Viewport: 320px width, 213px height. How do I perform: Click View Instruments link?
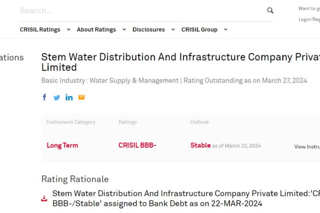point(307,147)
